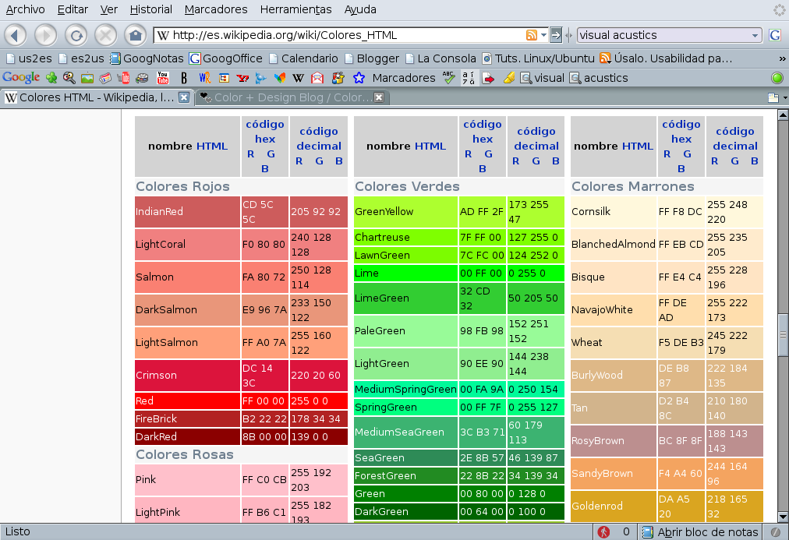Open the landscape picture toolbar icon
The width and height of the screenshot is (789, 540).
click(87, 78)
